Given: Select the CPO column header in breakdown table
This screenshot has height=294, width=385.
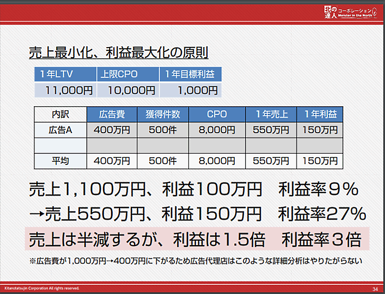Looking at the screenshot, I should coord(217,114).
